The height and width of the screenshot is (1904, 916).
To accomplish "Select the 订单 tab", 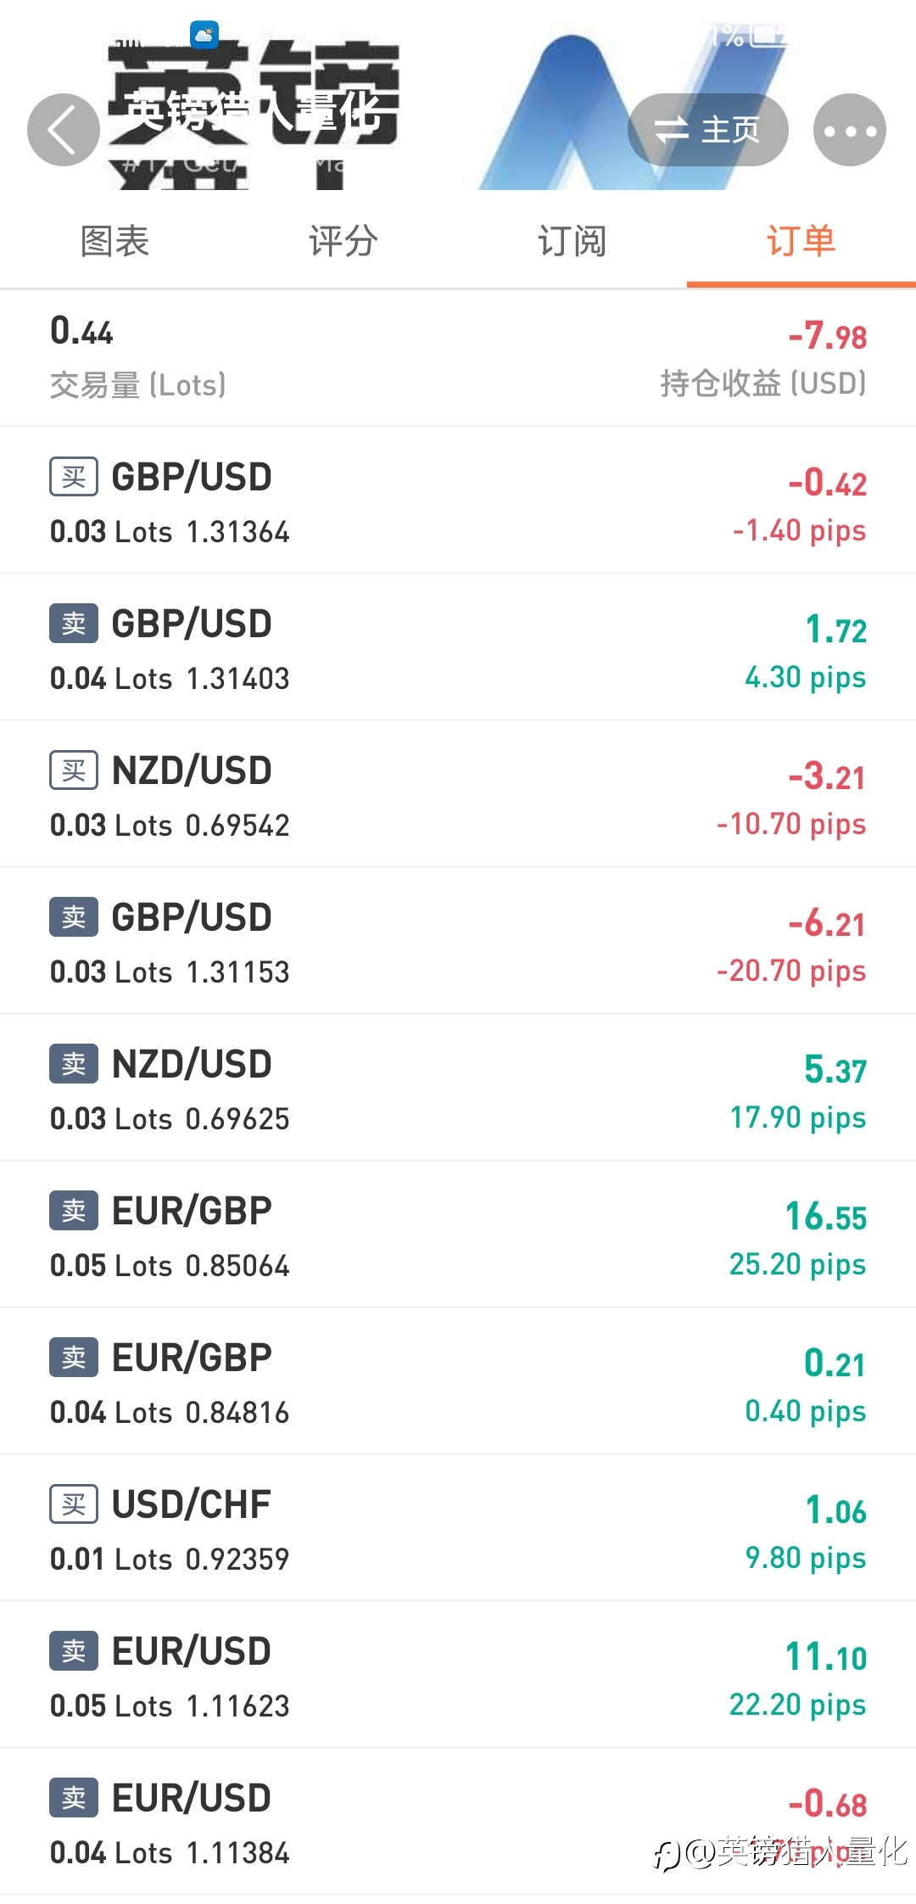I will pyautogui.click(x=801, y=241).
